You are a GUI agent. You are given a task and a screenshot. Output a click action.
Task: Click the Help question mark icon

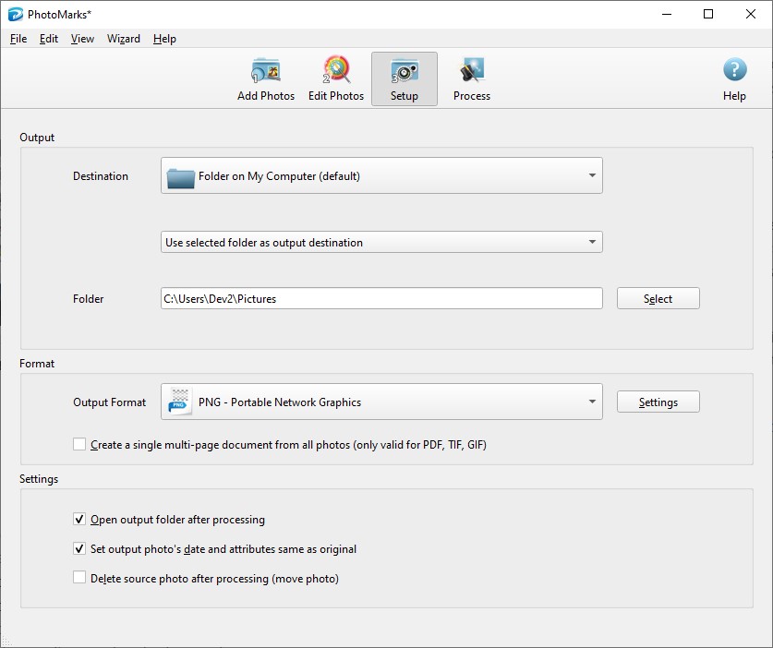pos(734,70)
